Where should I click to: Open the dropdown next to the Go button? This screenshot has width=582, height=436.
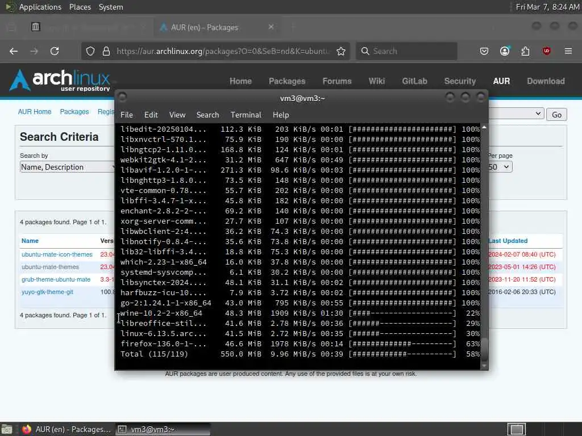coord(516,114)
